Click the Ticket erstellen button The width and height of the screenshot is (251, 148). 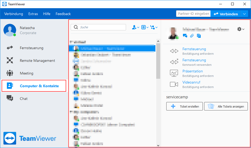point(184,106)
